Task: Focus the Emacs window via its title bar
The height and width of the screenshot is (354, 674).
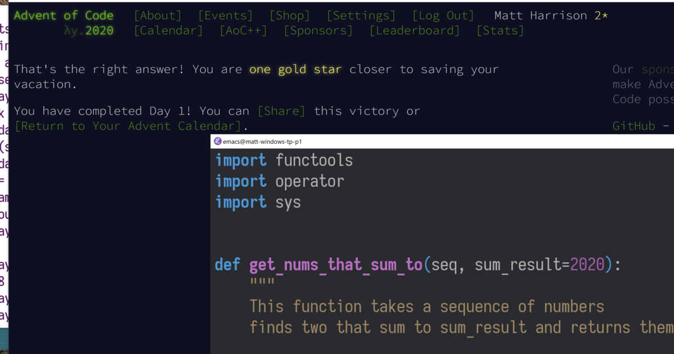Action: tap(393, 141)
